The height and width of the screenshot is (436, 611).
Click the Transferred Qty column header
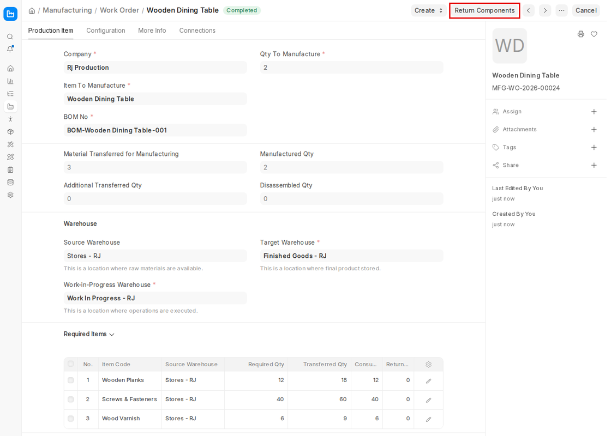[x=325, y=365]
